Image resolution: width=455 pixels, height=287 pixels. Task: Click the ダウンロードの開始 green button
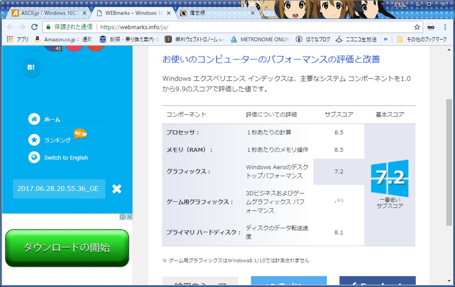pyautogui.click(x=67, y=248)
